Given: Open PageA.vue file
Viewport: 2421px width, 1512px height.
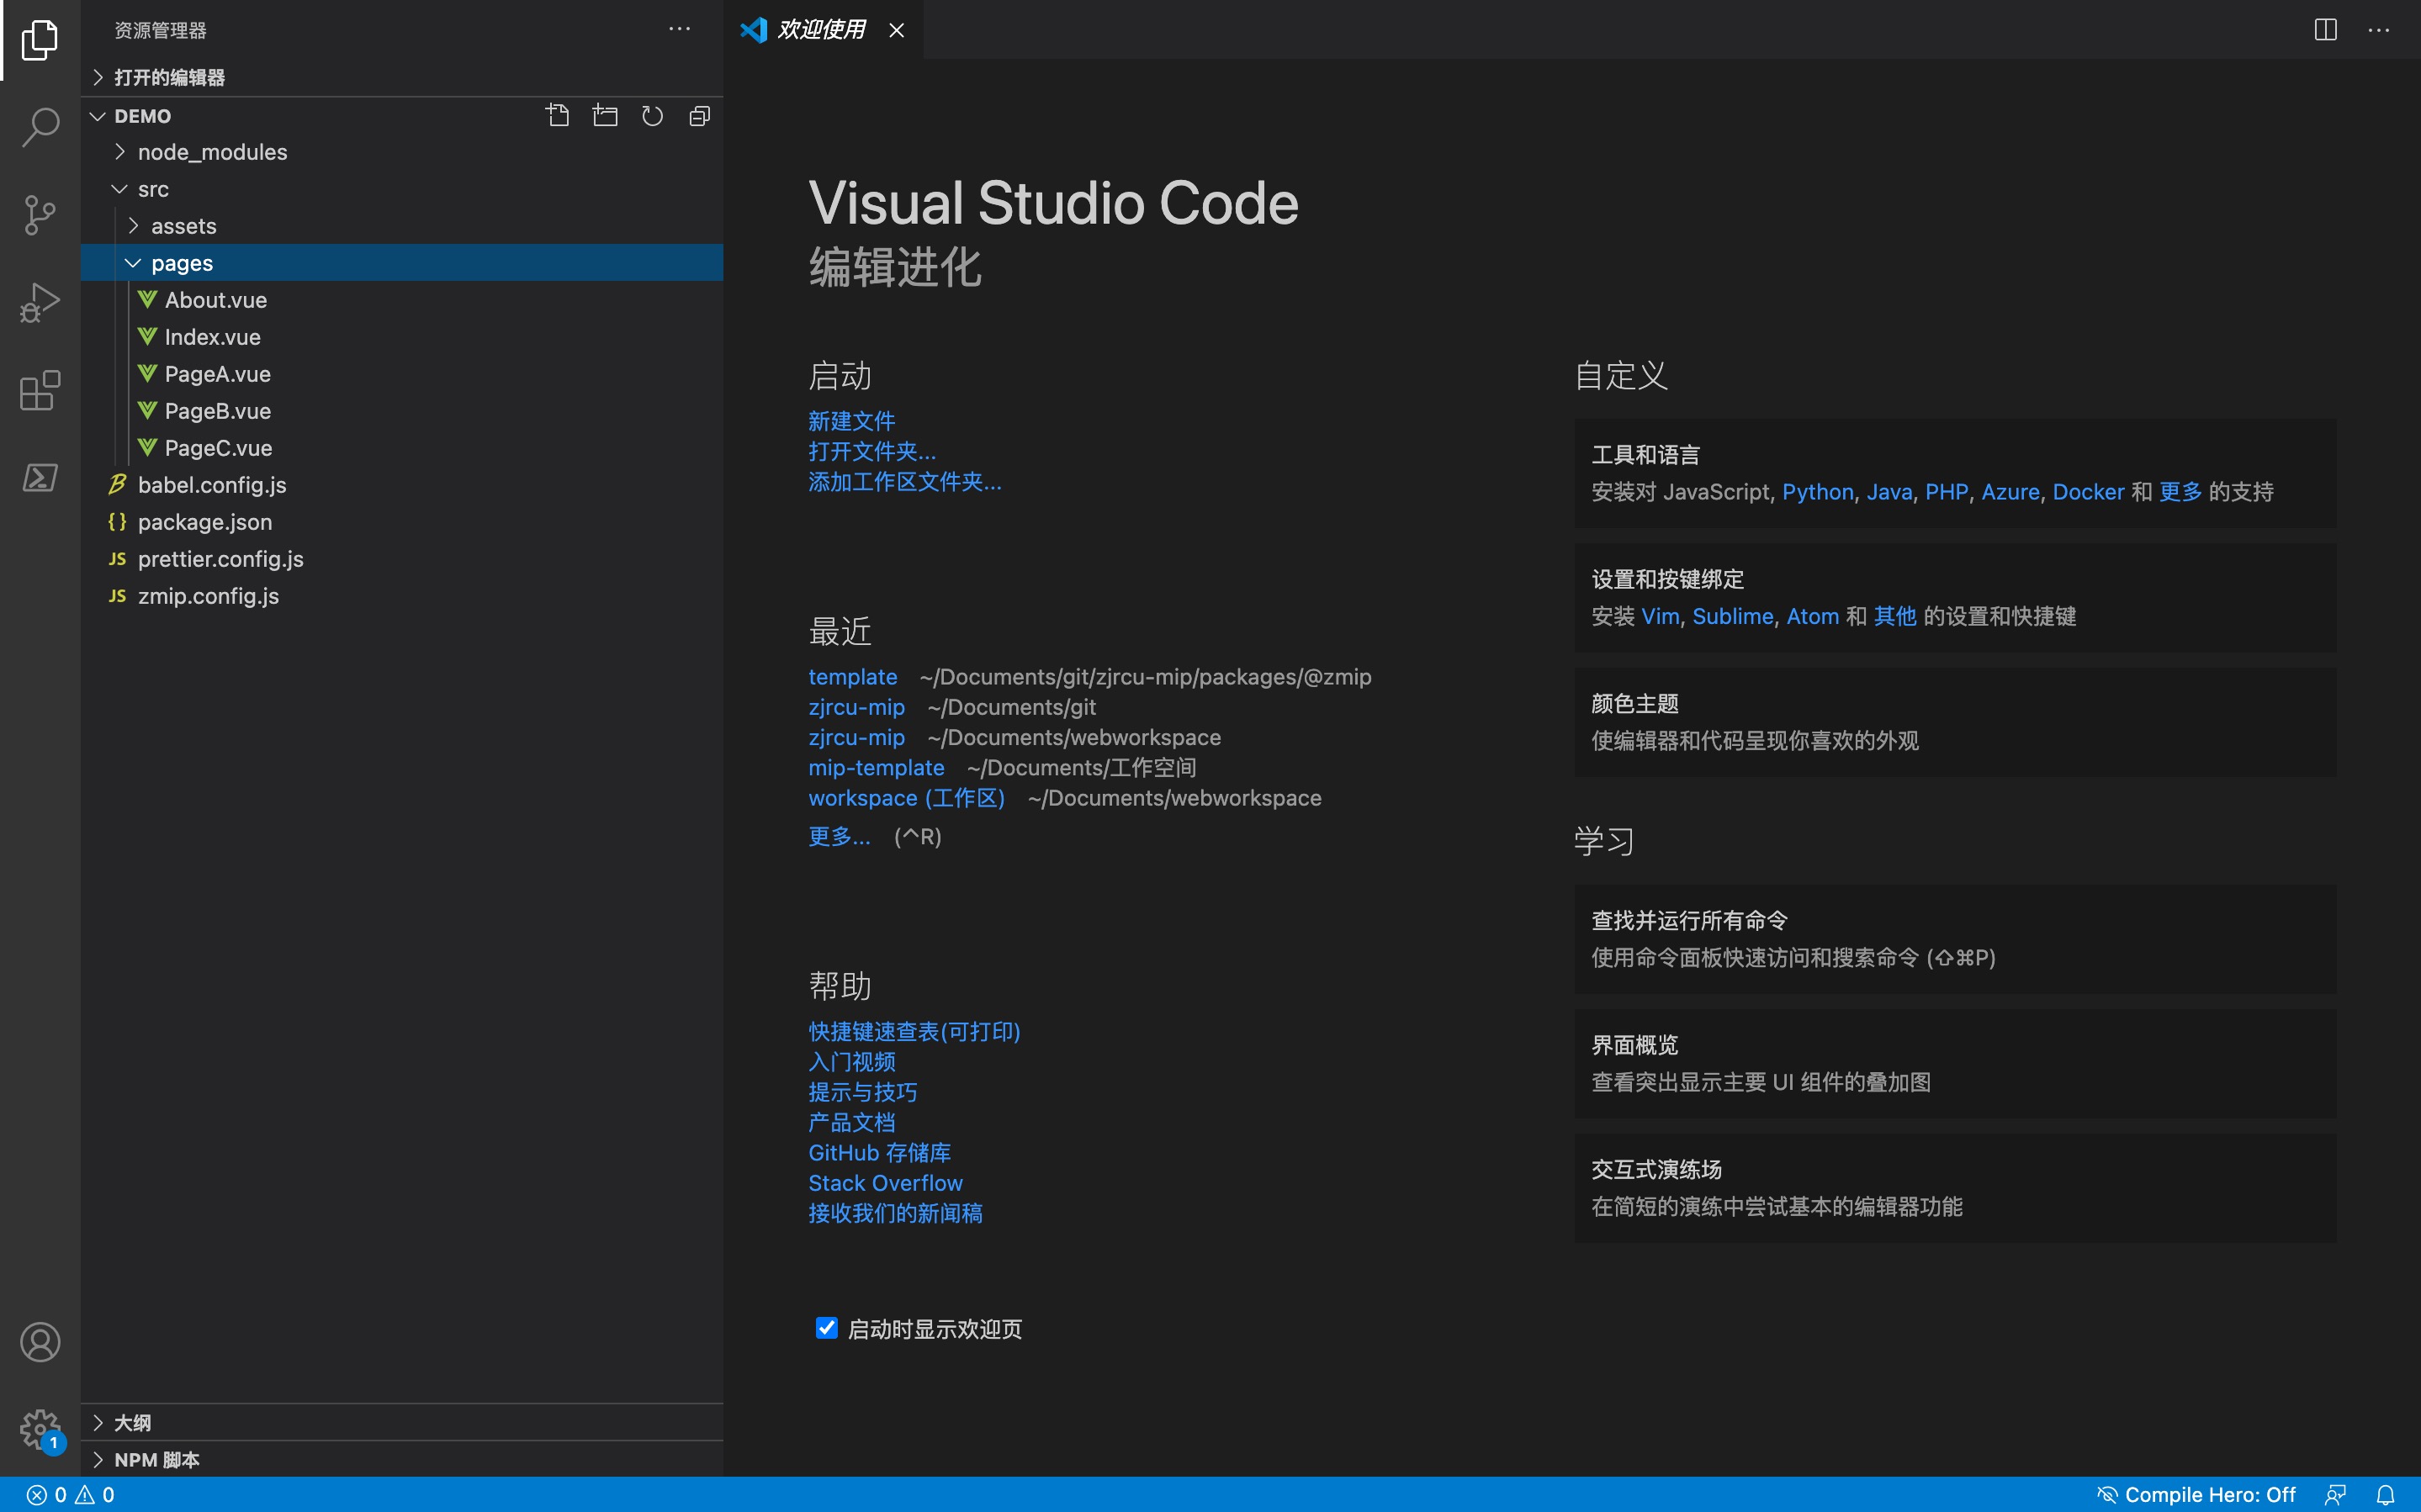Looking at the screenshot, I should [x=402, y=374].
